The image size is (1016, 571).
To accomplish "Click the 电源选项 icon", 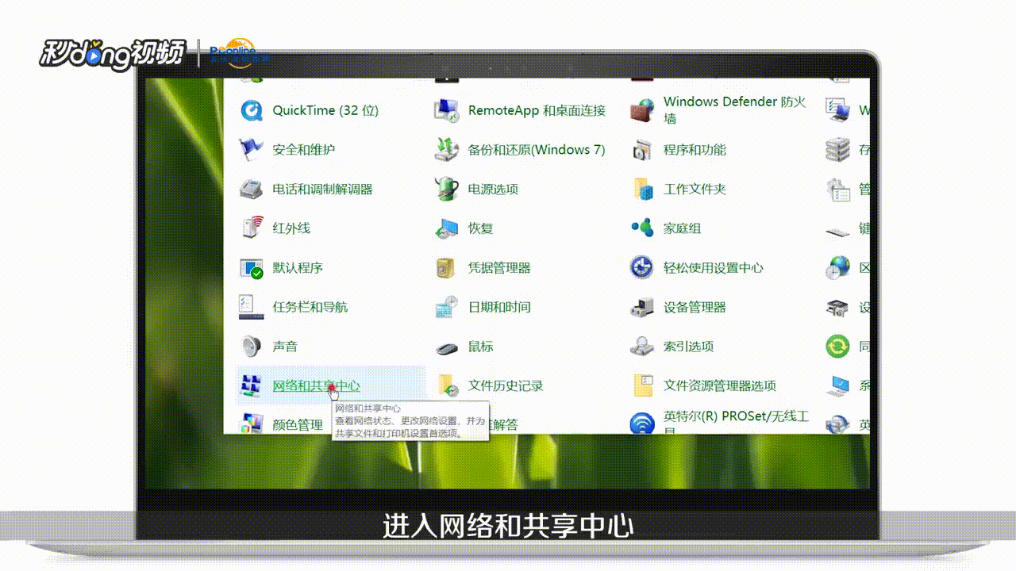I will 447,189.
